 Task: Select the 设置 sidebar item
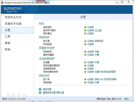[x=17, y=30]
